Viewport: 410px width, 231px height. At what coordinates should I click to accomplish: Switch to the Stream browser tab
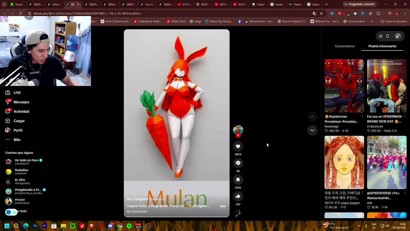coord(17,4)
